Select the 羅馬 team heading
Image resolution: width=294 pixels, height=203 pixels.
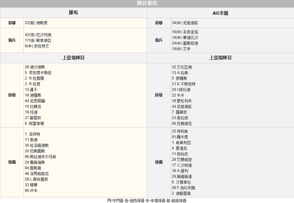coord(73,12)
